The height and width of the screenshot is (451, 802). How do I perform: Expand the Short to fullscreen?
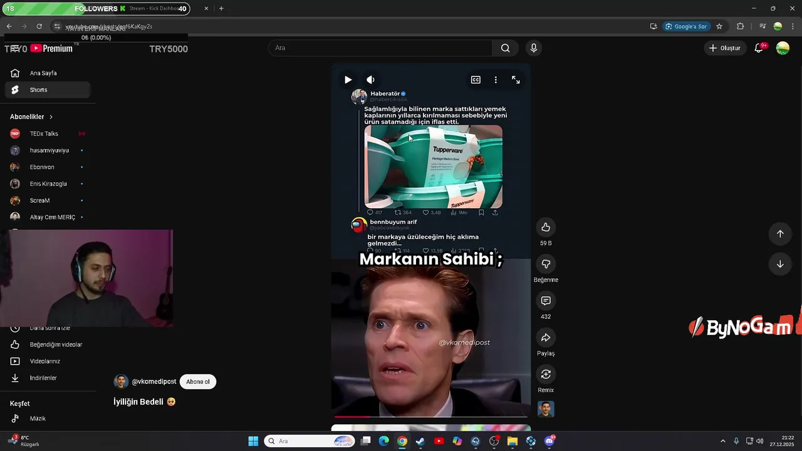click(516, 80)
